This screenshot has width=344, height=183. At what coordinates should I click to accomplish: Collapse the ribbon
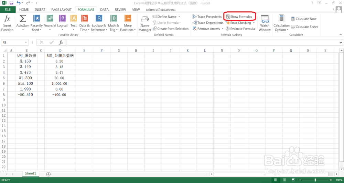(x=341, y=35)
